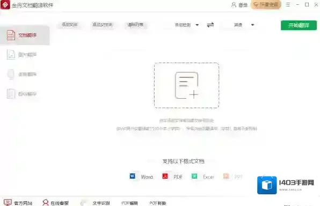The height and width of the screenshot is (206, 320).
Task: Click the Excel format icon
Action: (194, 176)
